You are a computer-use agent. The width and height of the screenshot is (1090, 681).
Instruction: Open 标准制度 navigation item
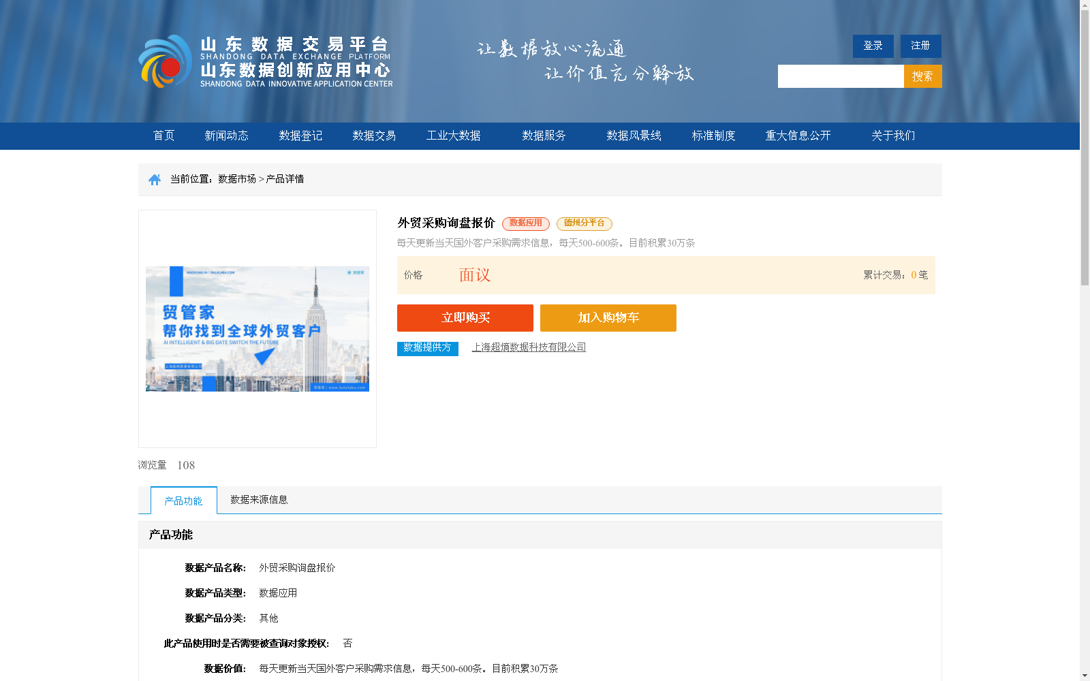[713, 136]
